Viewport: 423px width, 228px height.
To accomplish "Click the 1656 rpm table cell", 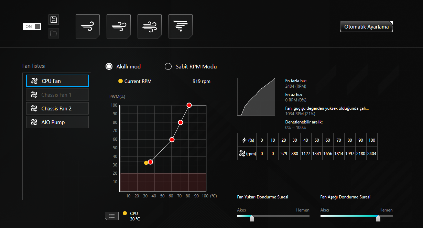I will coord(328,154).
